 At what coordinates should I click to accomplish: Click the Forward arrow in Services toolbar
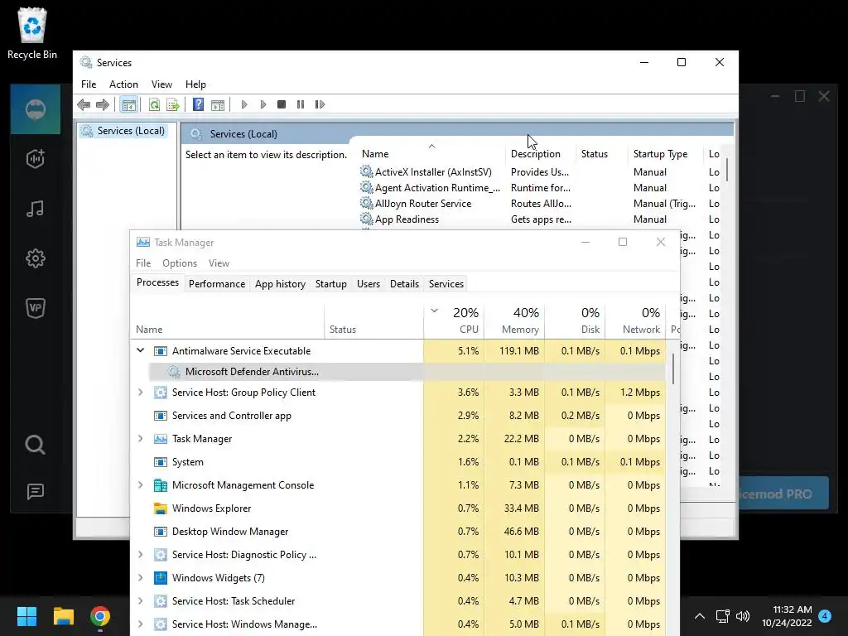(x=102, y=104)
